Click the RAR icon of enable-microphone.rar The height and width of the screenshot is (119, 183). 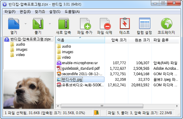(59, 63)
